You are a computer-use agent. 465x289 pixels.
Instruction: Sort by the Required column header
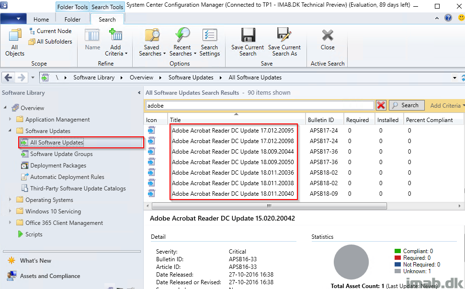pos(359,120)
